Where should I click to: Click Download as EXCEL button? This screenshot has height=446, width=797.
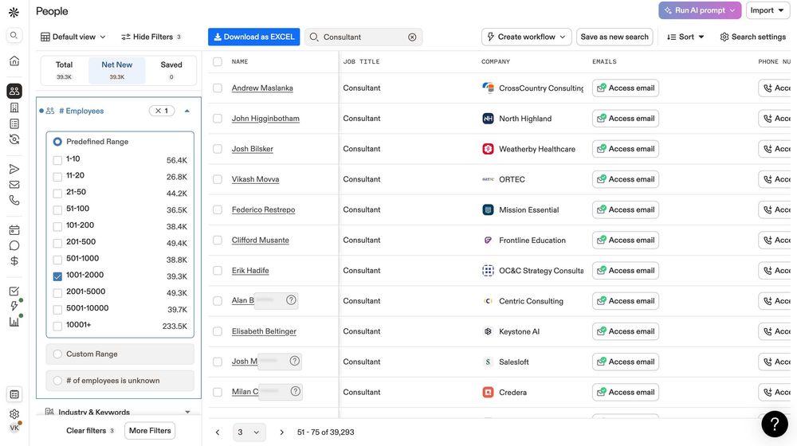tap(253, 37)
